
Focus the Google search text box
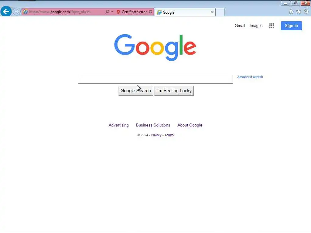[155, 79]
